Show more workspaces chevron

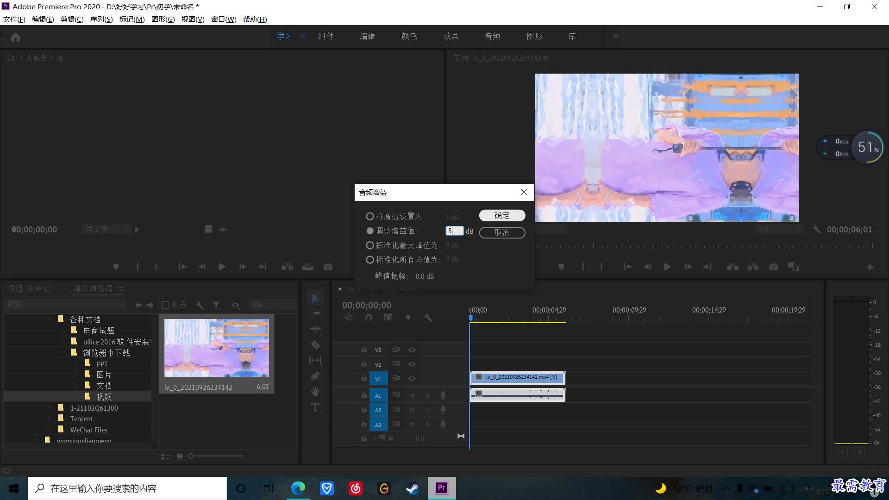615,36
